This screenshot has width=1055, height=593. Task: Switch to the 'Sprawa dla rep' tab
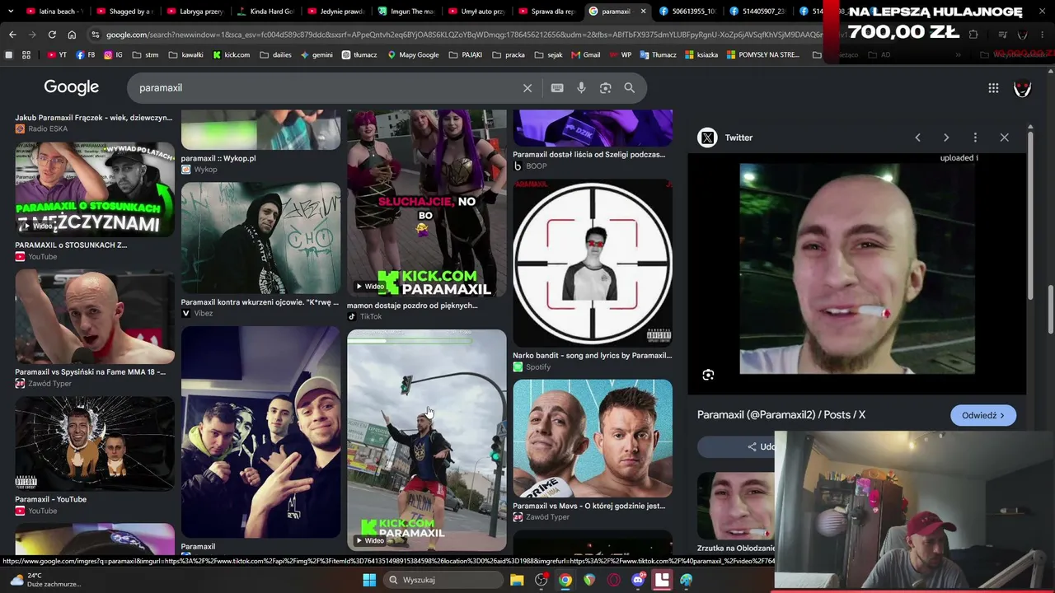[x=546, y=12]
